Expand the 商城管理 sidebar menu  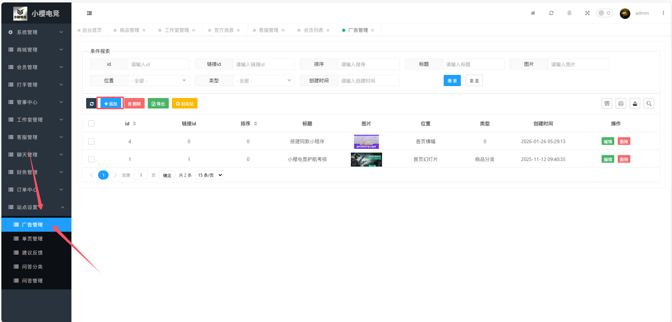[x=36, y=50]
